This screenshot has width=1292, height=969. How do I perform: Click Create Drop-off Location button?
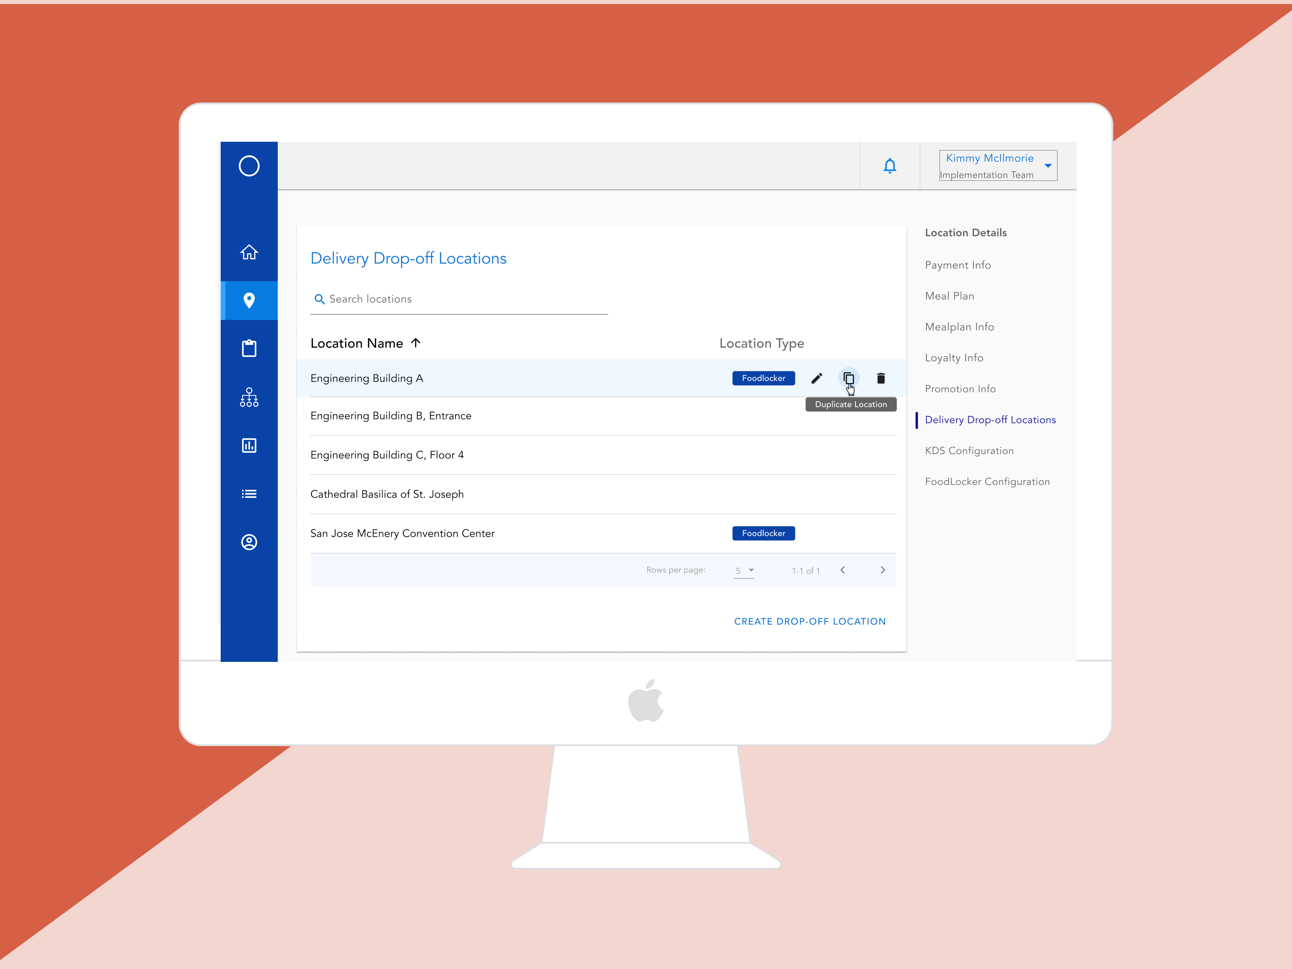[x=810, y=621]
